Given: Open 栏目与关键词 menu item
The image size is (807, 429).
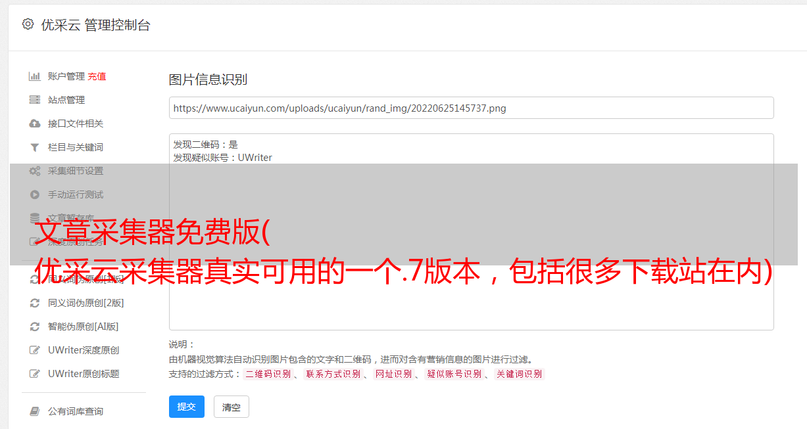Looking at the screenshot, I should point(76,147).
